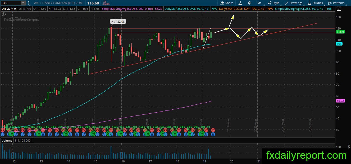The width and height of the screenshot is (351, 164).
Task: Click WALT DISNEY COMPANY (THE) COM name
Action: click(58, 3)
